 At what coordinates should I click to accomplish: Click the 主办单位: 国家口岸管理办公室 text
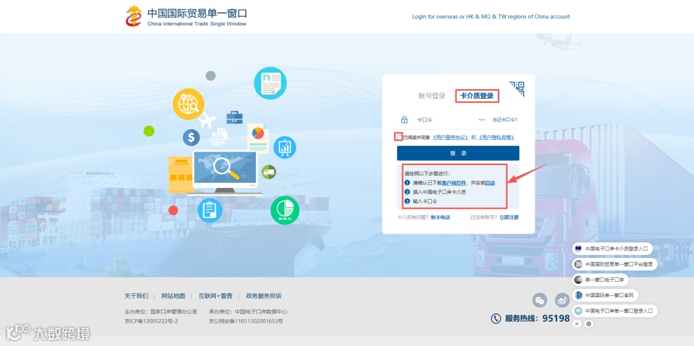161,311
